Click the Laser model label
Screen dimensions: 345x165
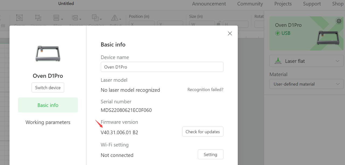pos(114,80)
